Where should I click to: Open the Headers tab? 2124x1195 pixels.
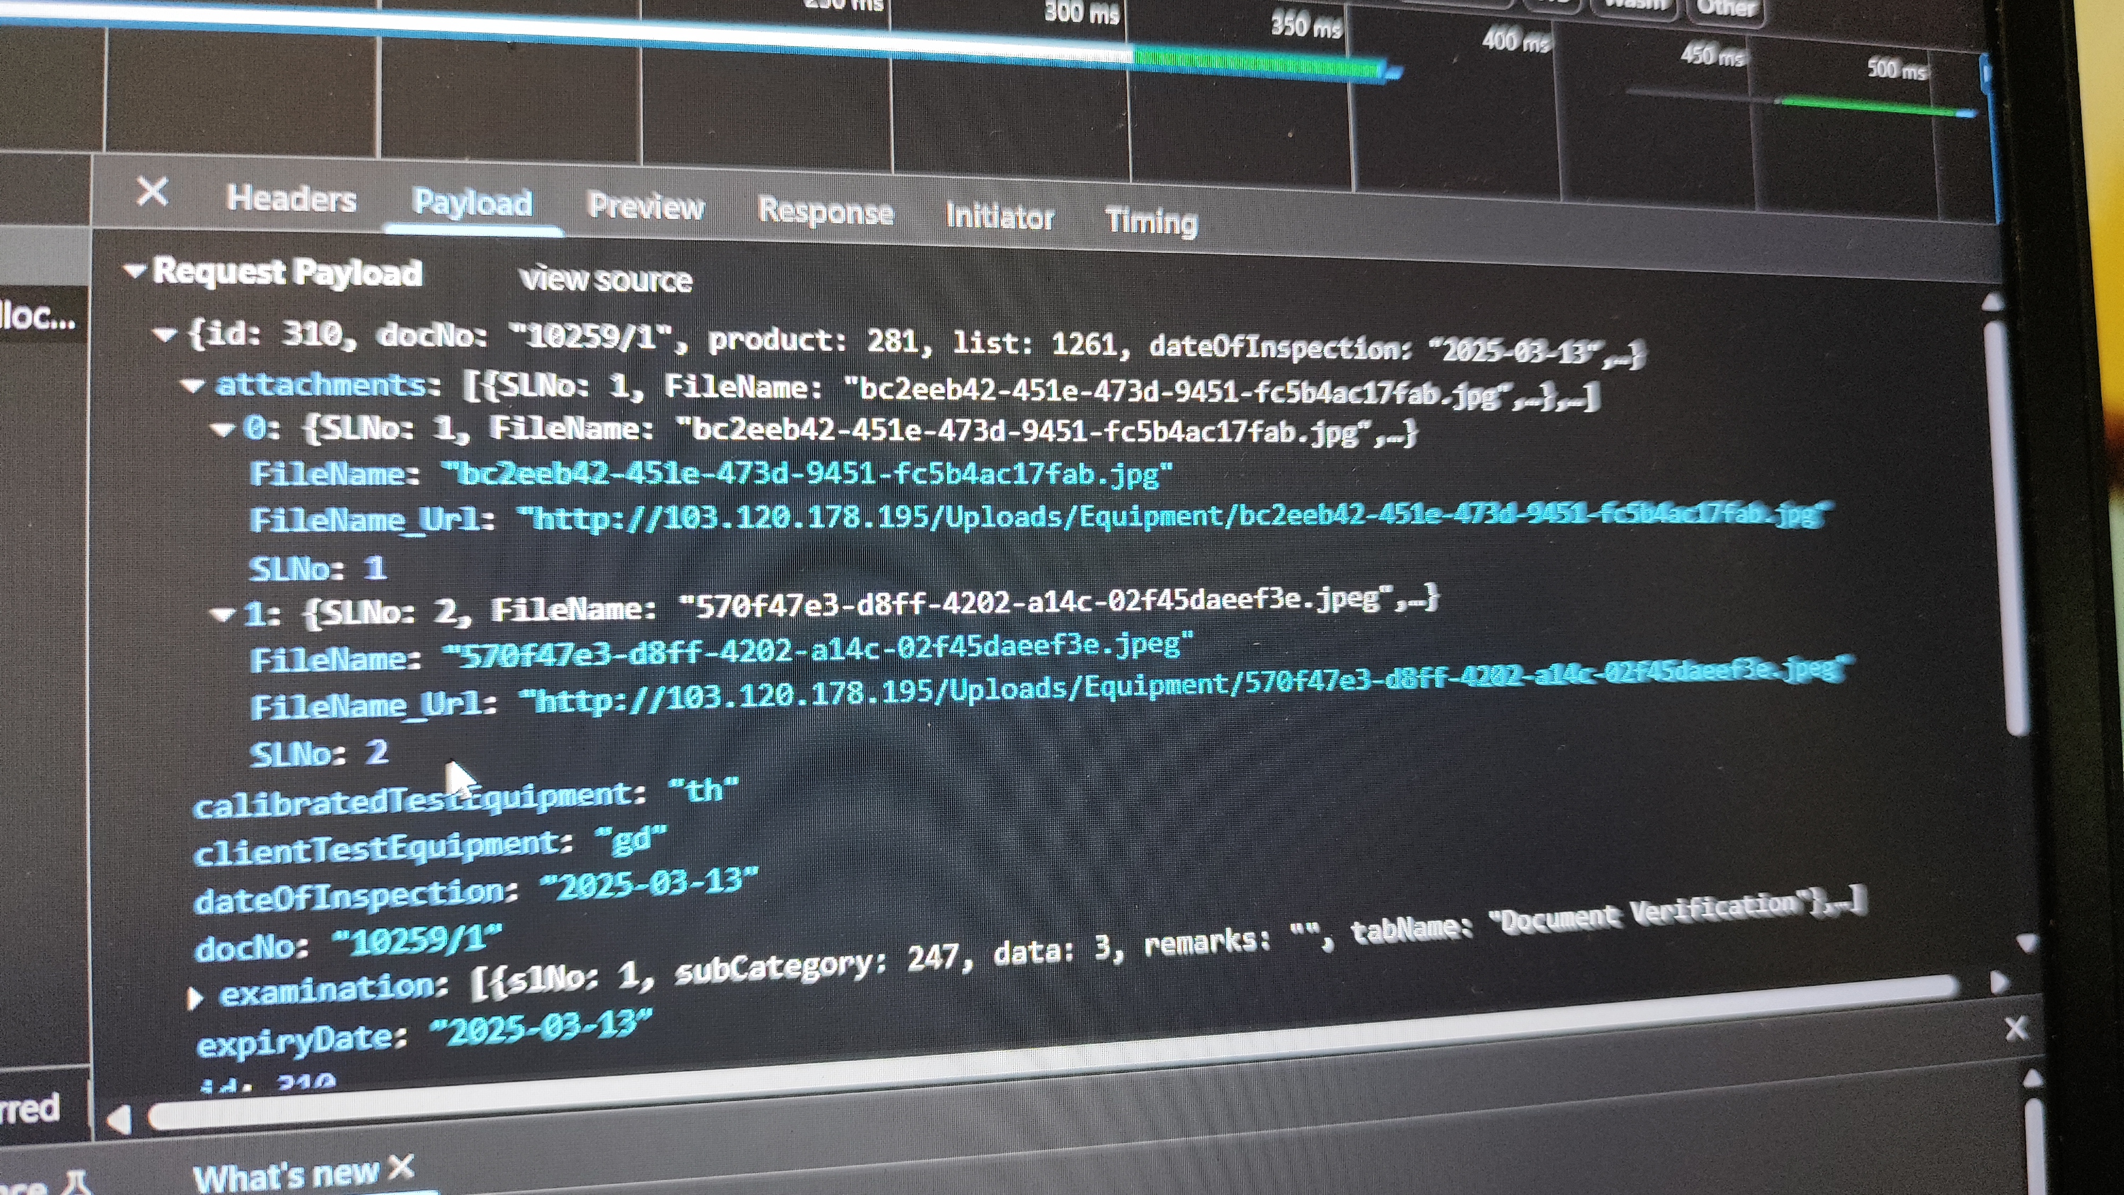pos(291,199)
